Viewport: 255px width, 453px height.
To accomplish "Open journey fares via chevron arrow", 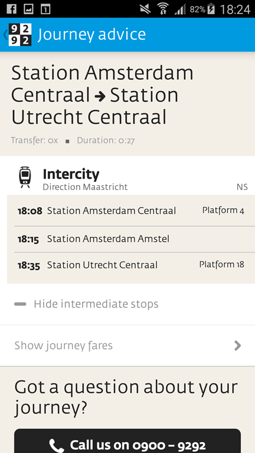I will pyautogui.click(x=238, y=346).
